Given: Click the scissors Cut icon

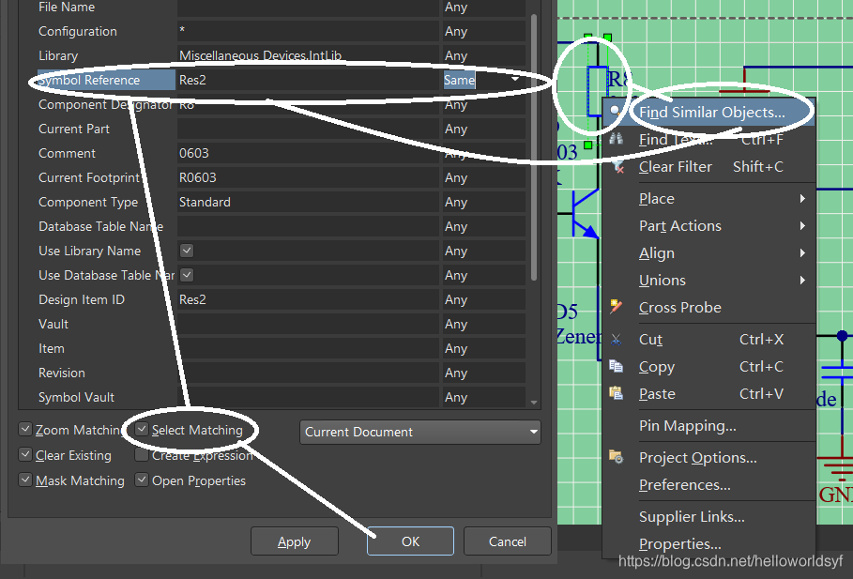Looking at the screenshot, I should point(617,340).
